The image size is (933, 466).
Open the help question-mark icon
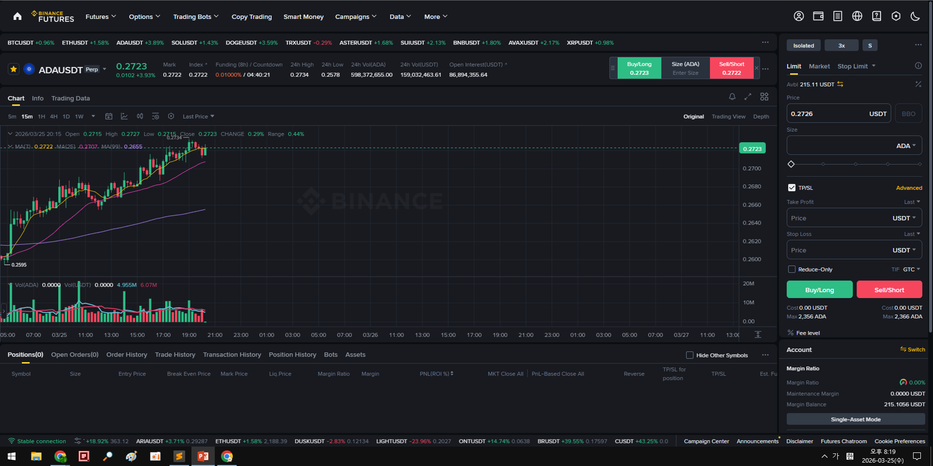click(x=876, y=16)
